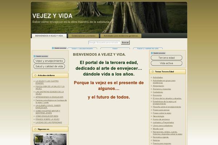
Task: Click the Tercera edad ad button
Action: tap(166, 58)
